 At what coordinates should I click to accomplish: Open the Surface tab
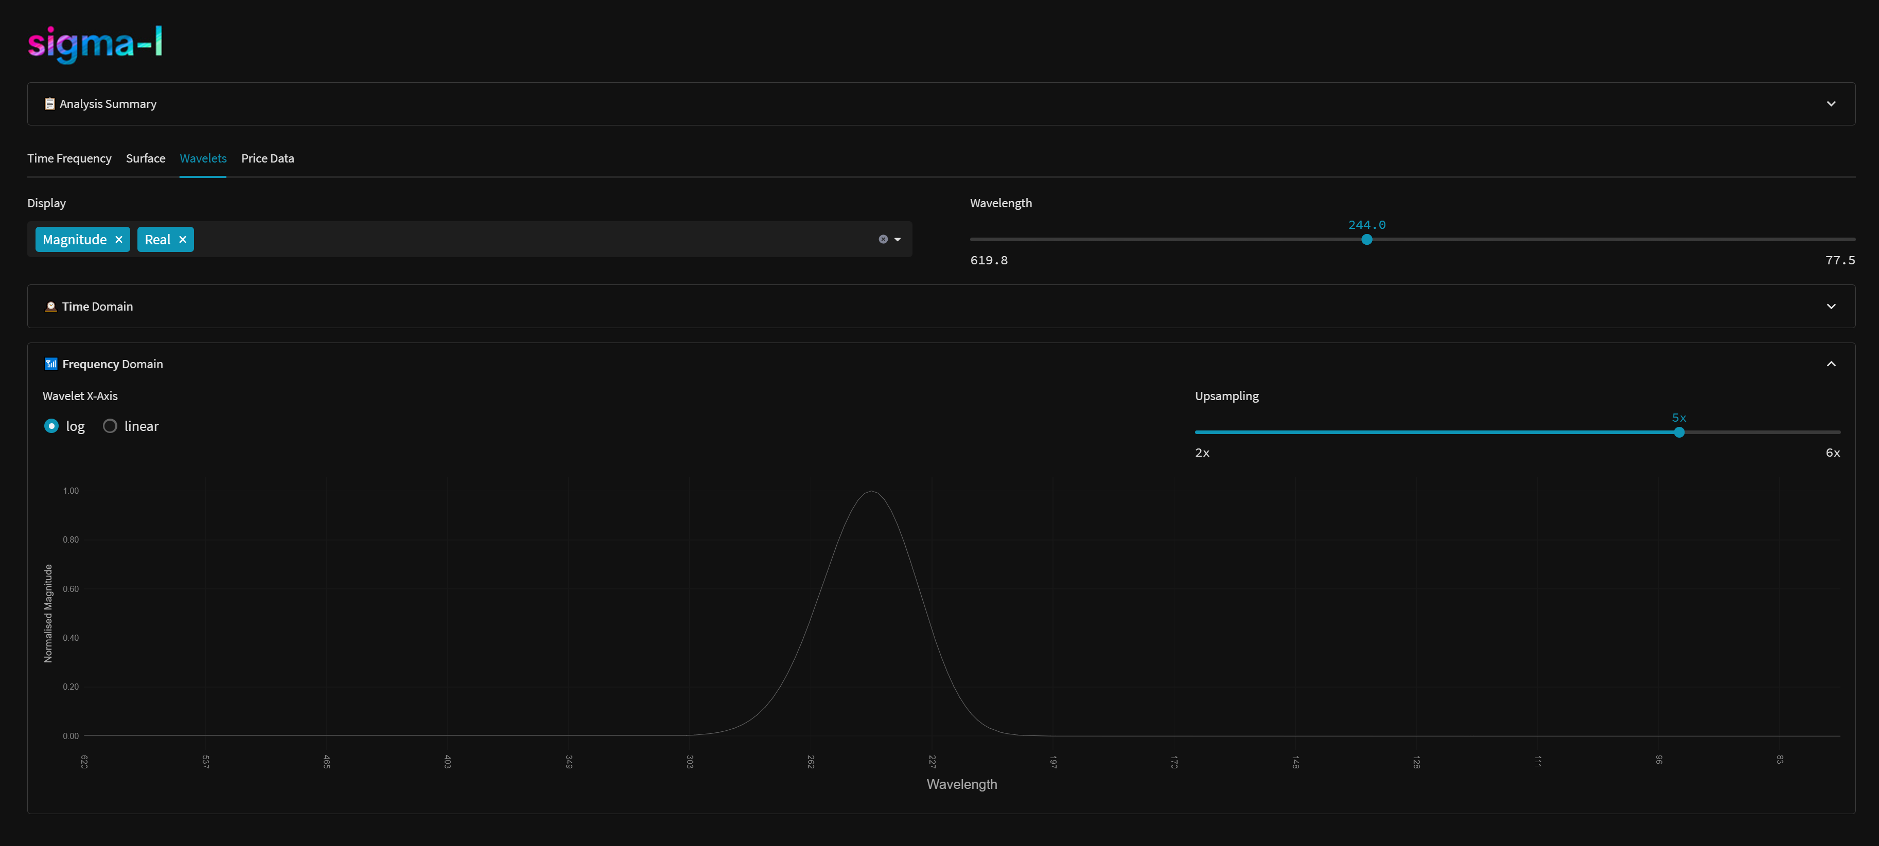pyautogui.click(x=145, y=158)
